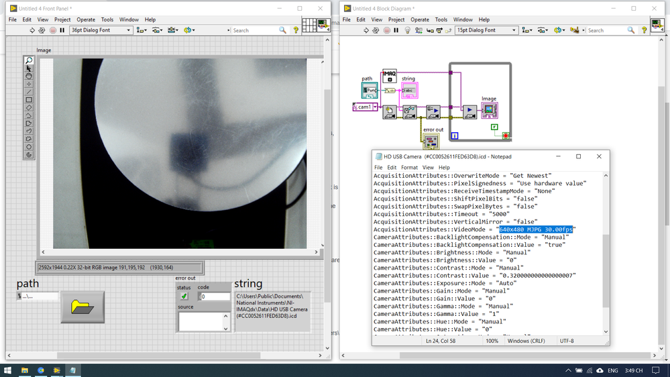Click the error out status indicator
This screenshot has width=670, height=377.
tap(184, 297)
